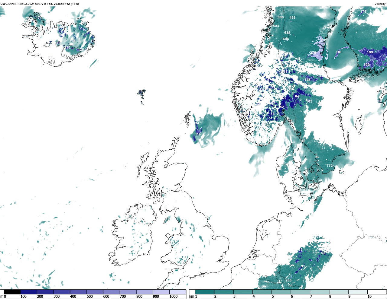Click the 109 value over Finland
Image resolution: width=387 pixels, height=299 pixels.
370,52
